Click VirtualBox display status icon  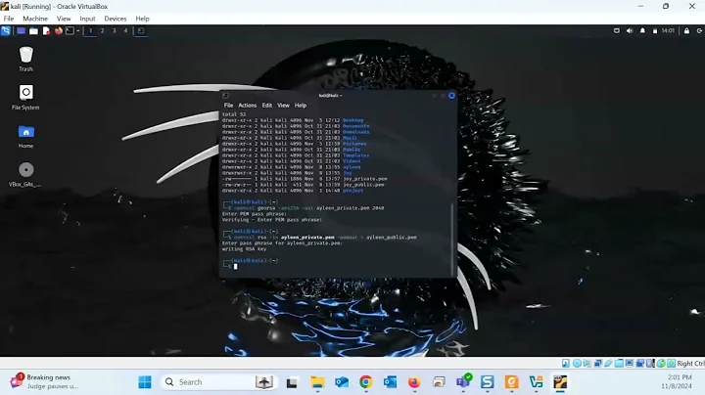pyautogui.click(x=630, y=363)
